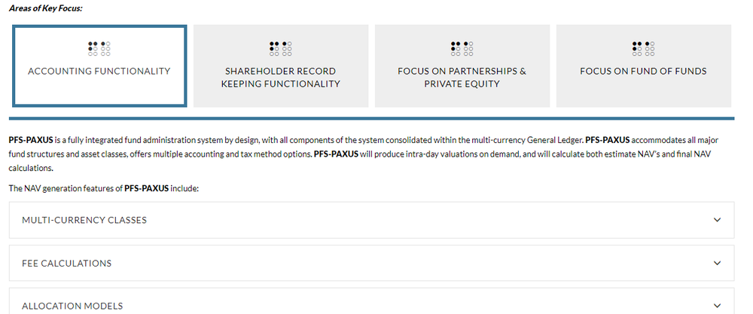Click the Allocation Models heading text
Viewport: 753px width, 314px height.
coord(72,306)
